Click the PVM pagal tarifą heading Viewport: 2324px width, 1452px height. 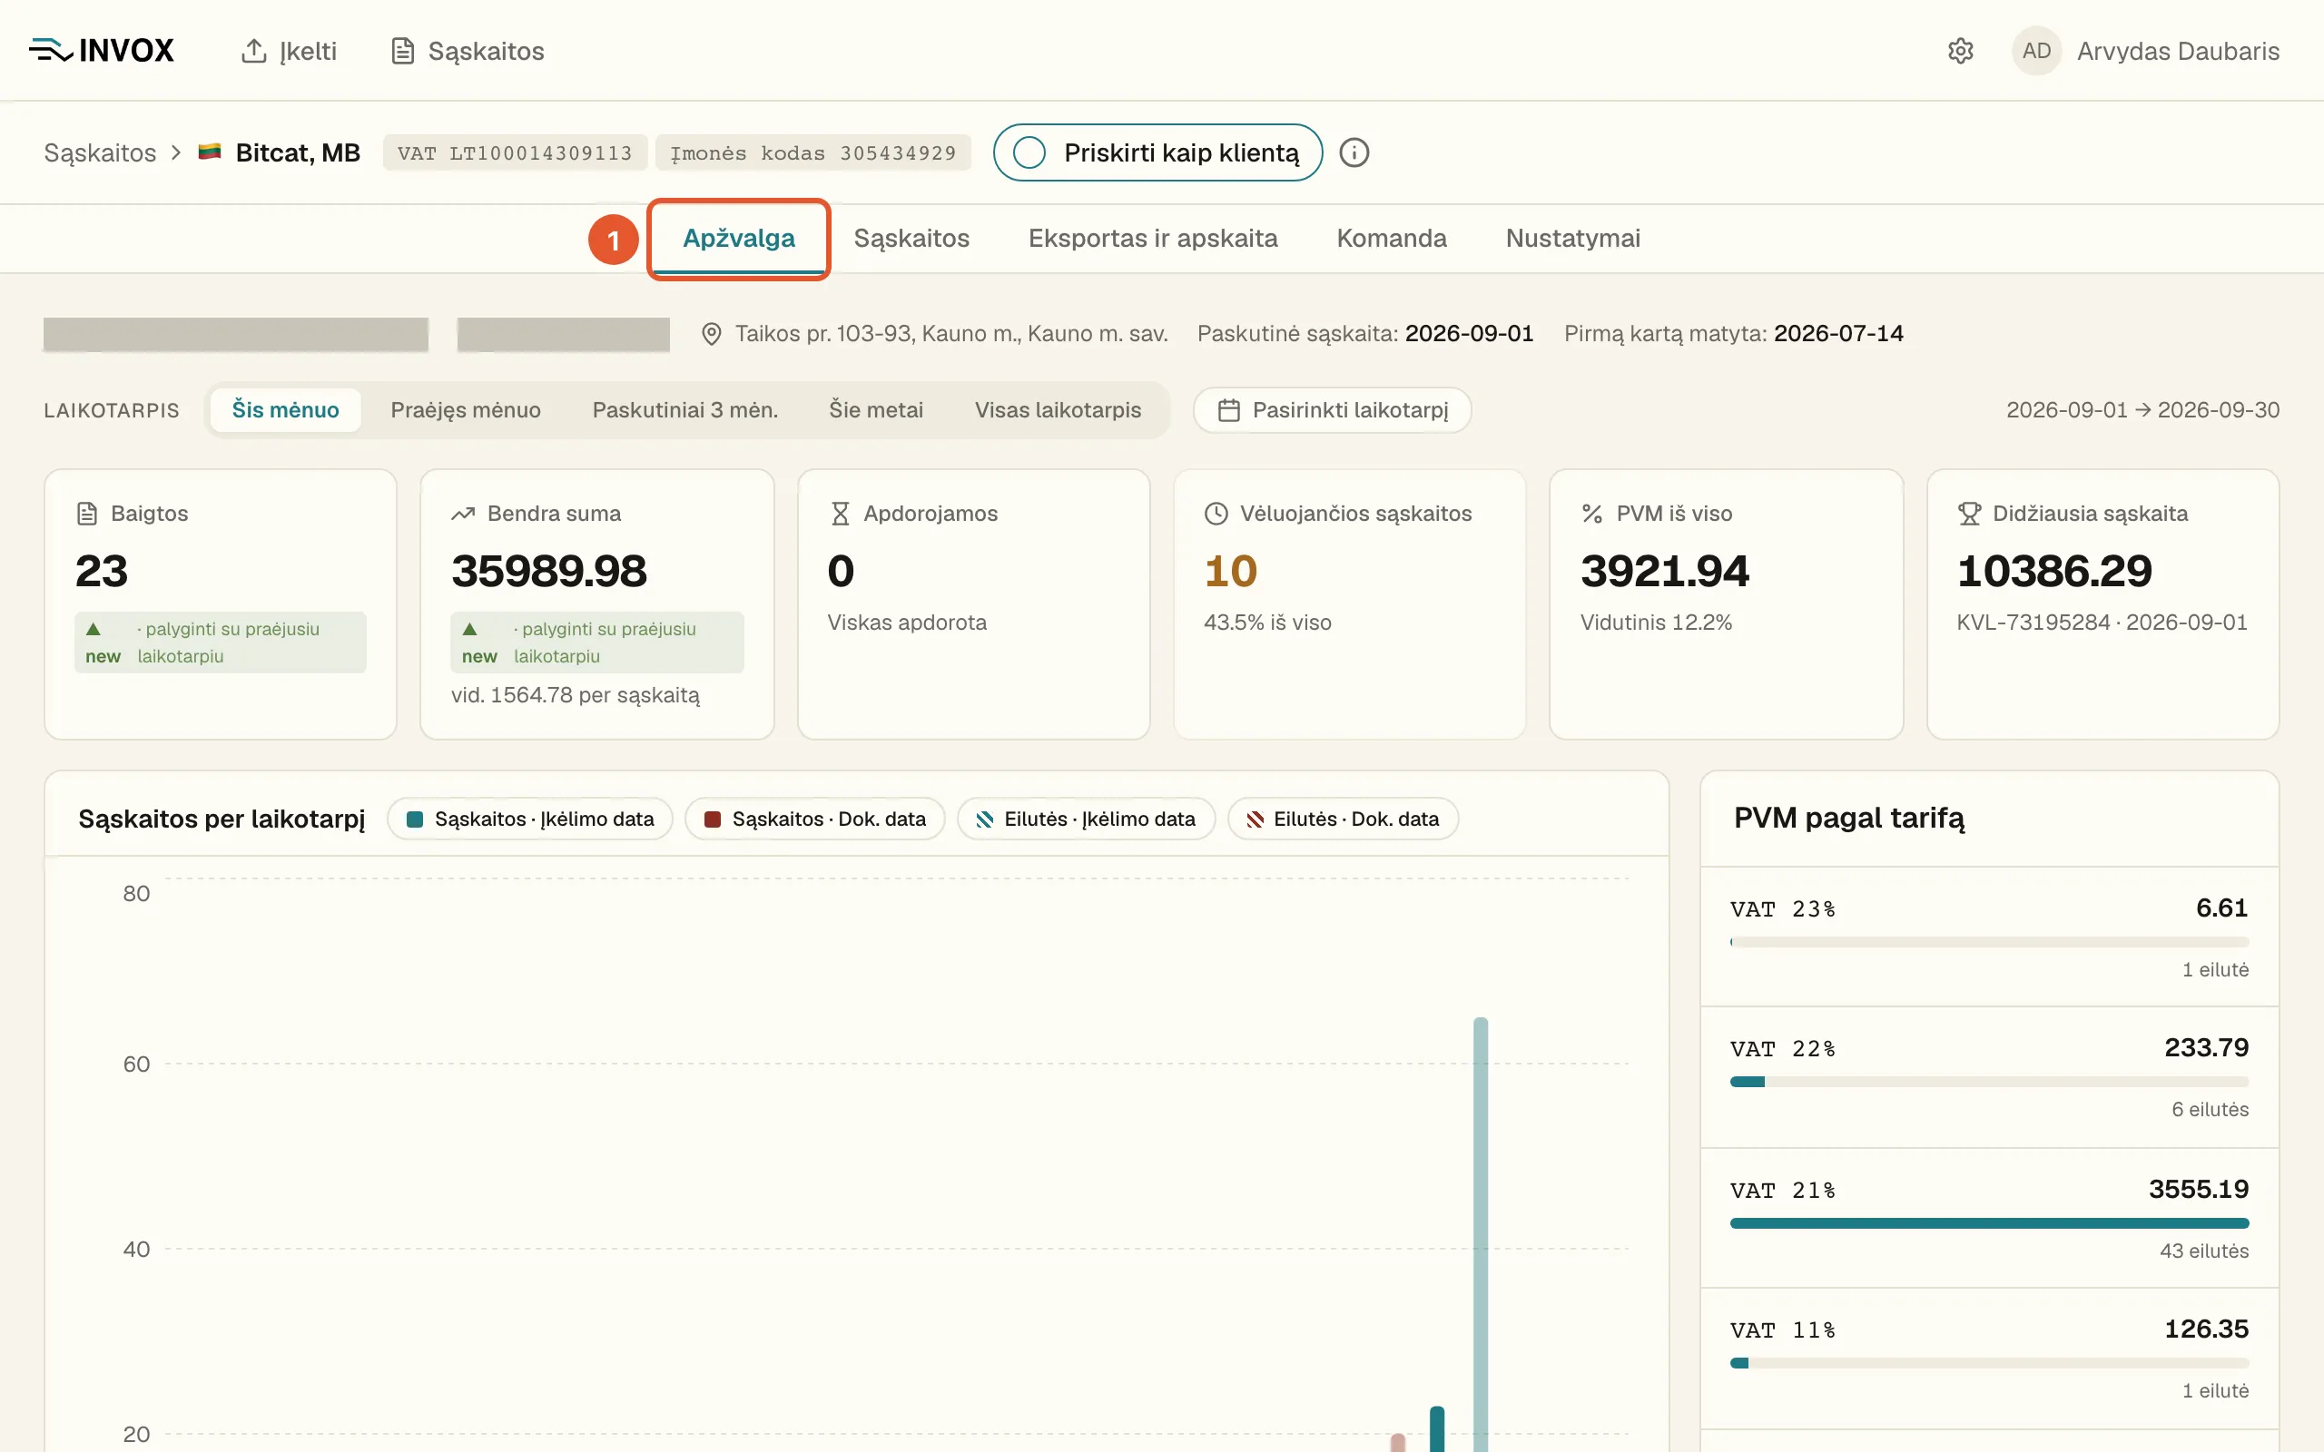[x=1848, y=818]
